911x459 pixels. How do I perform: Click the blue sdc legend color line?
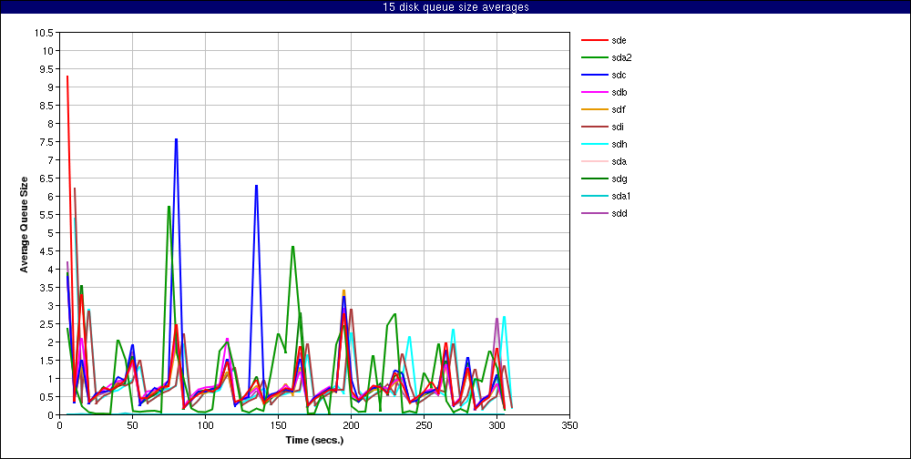pyautogui.click(x=594, y=75)
